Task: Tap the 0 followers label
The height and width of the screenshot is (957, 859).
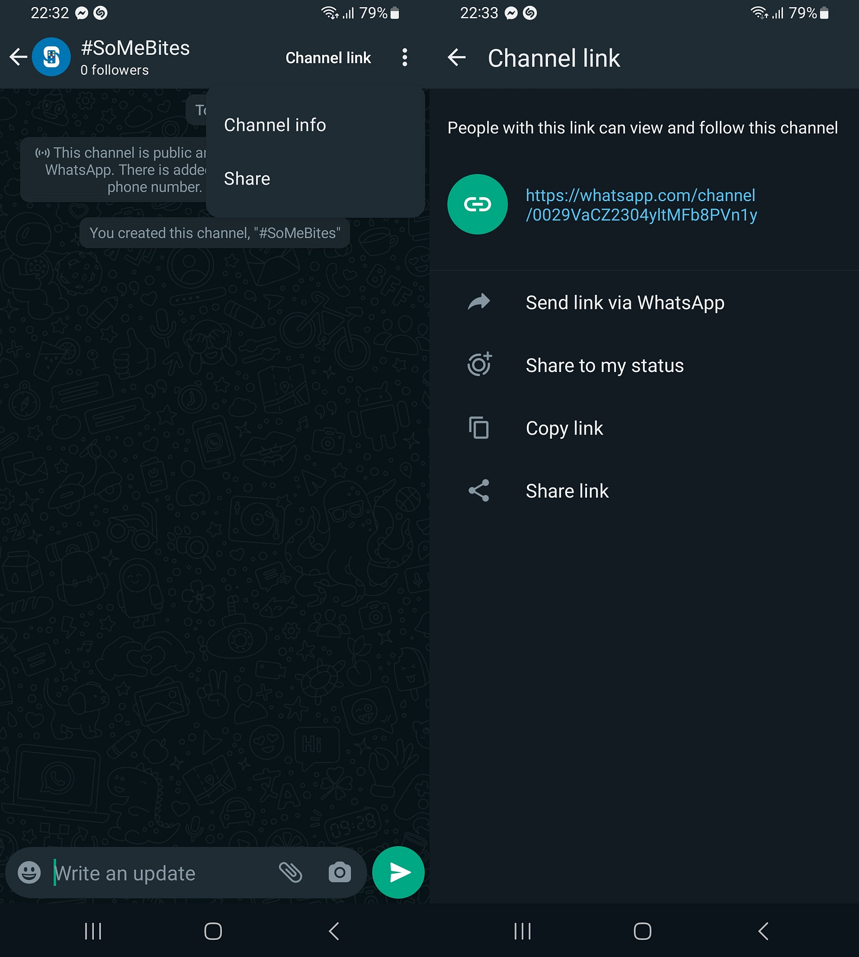Action: click(114, 70)
